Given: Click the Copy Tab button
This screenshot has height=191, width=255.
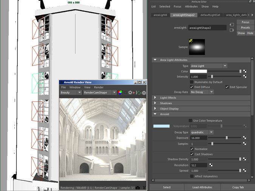Looking at the screenshot, I should tap(238, 187).
